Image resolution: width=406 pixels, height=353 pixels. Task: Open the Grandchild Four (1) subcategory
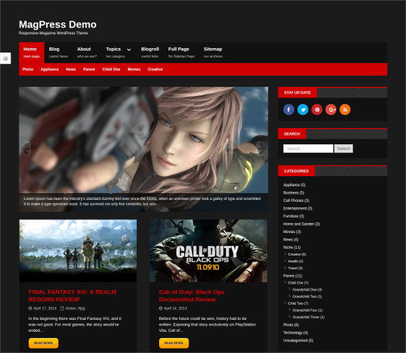coord(308,310)
